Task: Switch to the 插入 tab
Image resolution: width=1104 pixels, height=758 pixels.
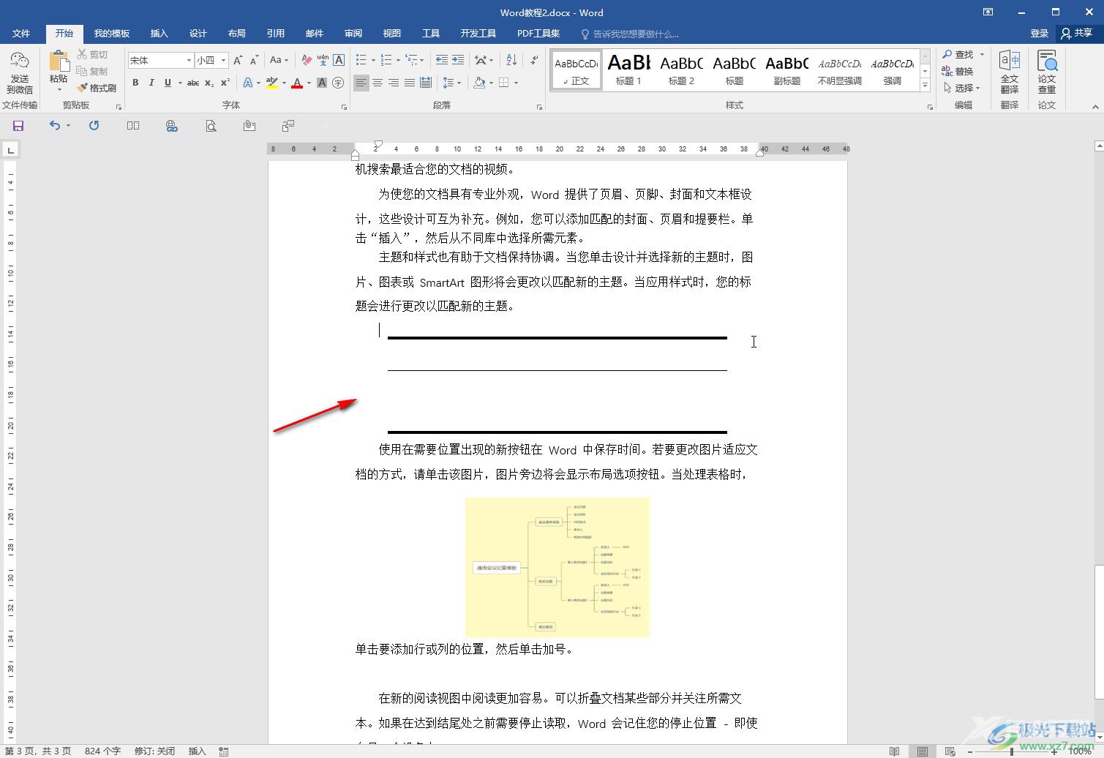Action: (x=159, y=33)
